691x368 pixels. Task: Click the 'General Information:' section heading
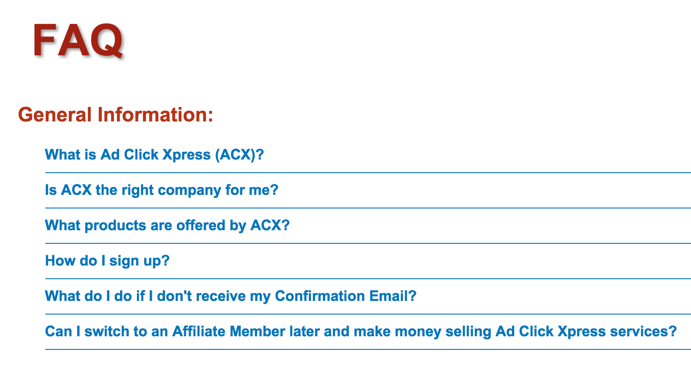[x=116, y=115]
